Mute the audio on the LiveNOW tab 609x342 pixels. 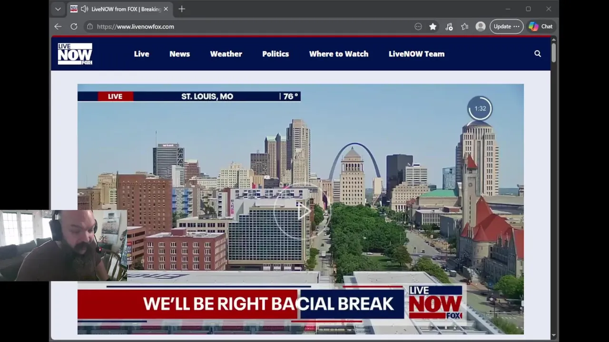coord(84,9)
